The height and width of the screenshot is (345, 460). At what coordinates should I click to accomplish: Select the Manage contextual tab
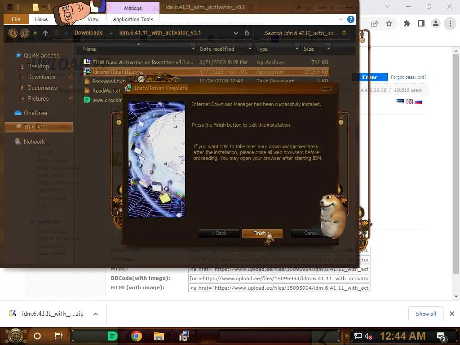[x=133, y=8]
